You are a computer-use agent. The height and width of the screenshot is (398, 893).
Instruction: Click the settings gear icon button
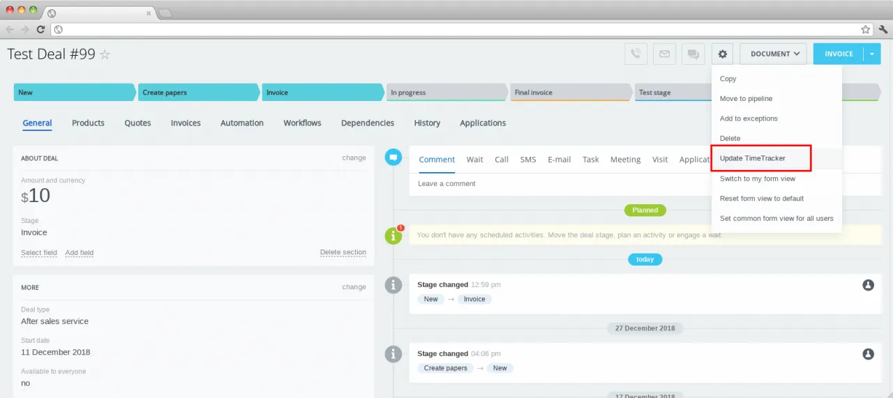pos(723,54)
